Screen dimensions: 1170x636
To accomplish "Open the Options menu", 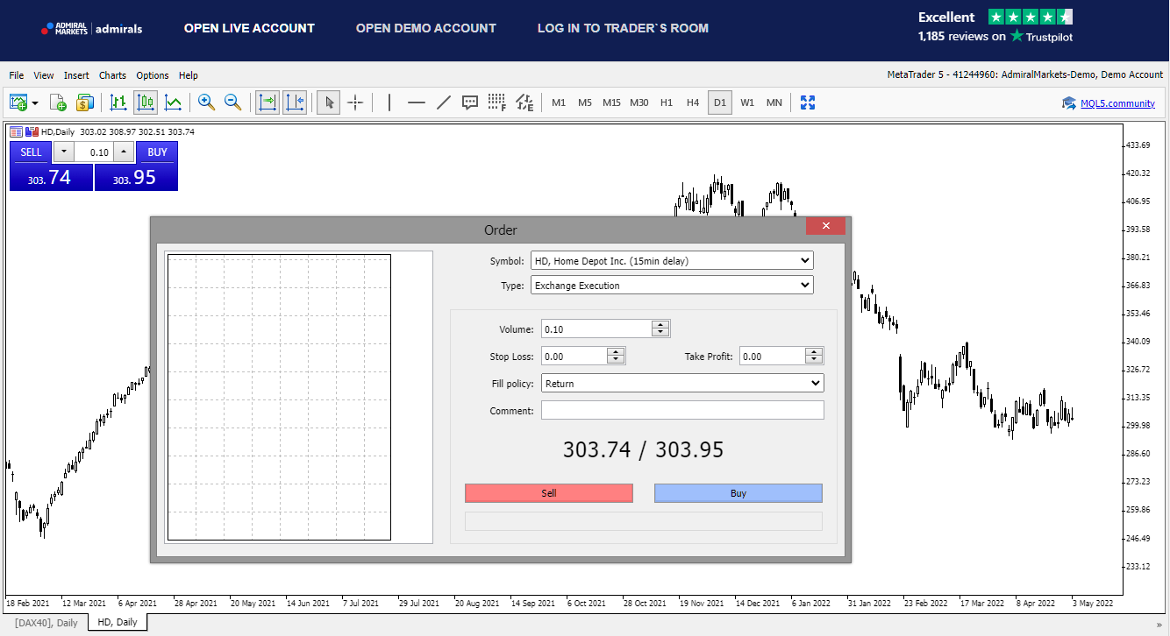I will point(153,75).
